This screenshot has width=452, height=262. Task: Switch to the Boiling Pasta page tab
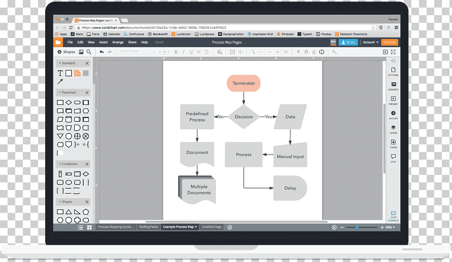click(x=148, y=227)
